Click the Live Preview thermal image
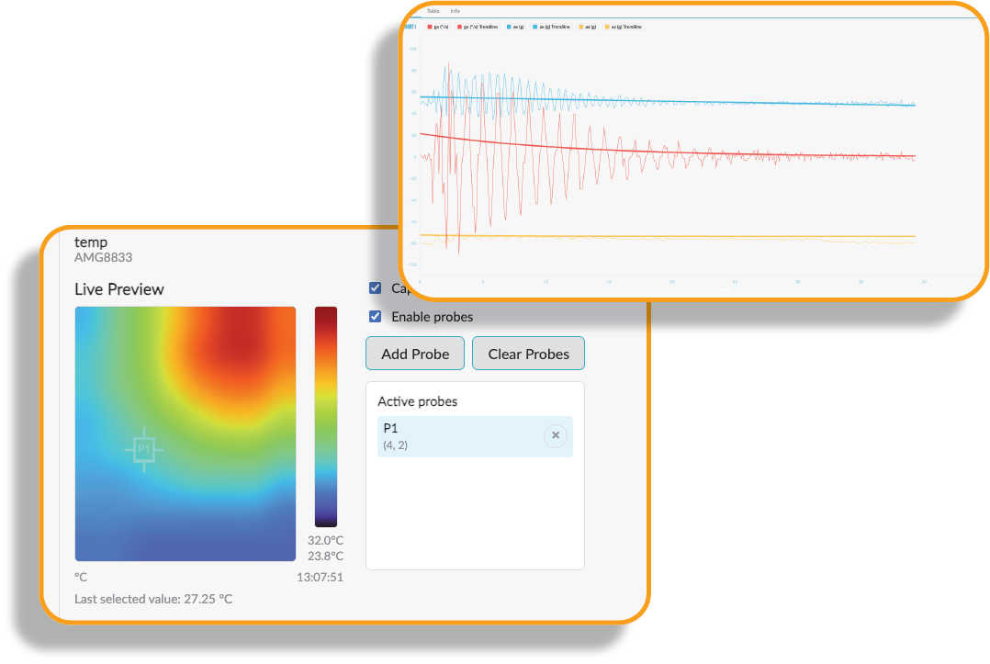 [184, 432]
